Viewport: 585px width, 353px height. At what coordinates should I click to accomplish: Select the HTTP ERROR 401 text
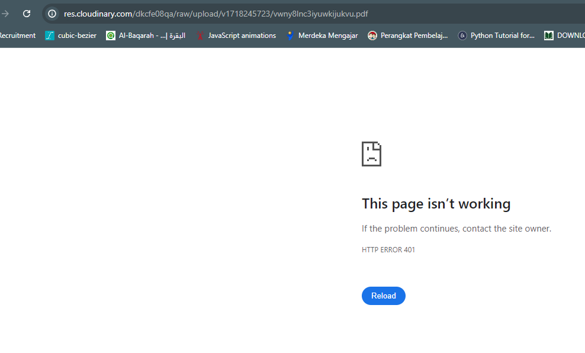388,249
